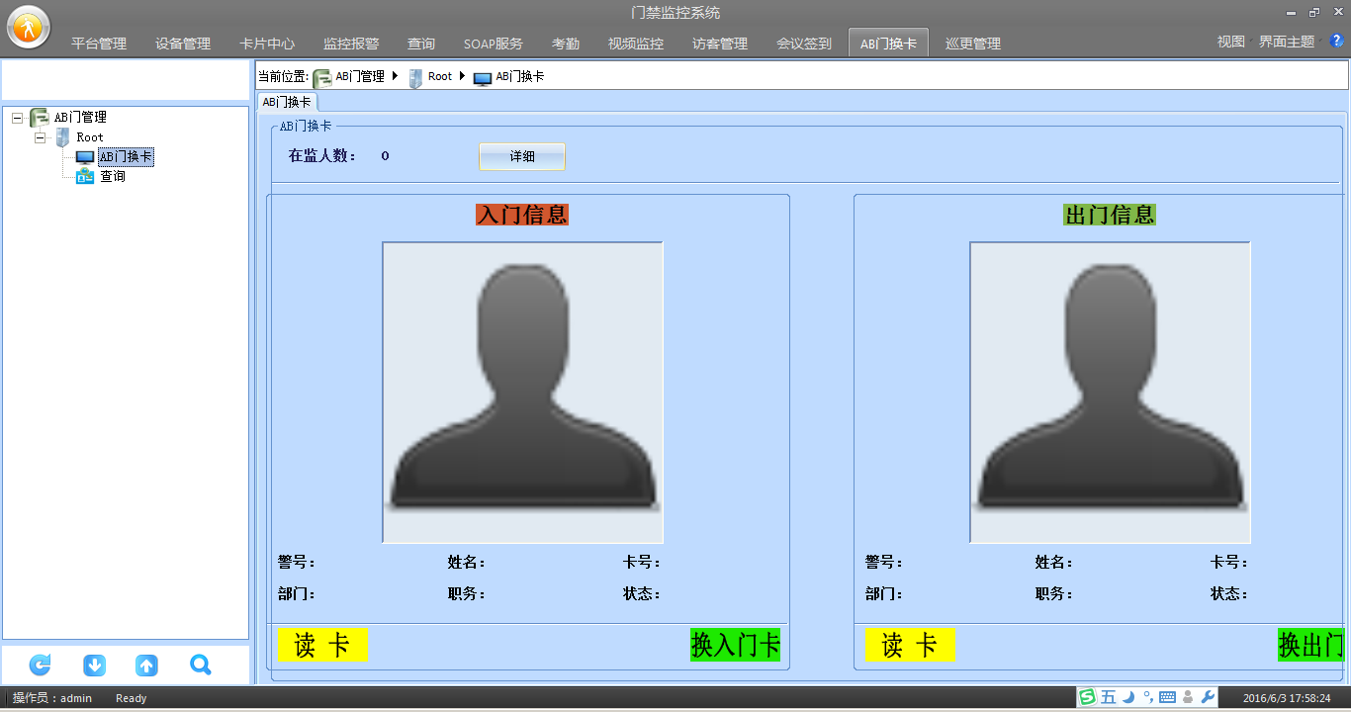Open the 访客管理 menu tab
Screen dimensions: 1351x712
tap(720, 44)
